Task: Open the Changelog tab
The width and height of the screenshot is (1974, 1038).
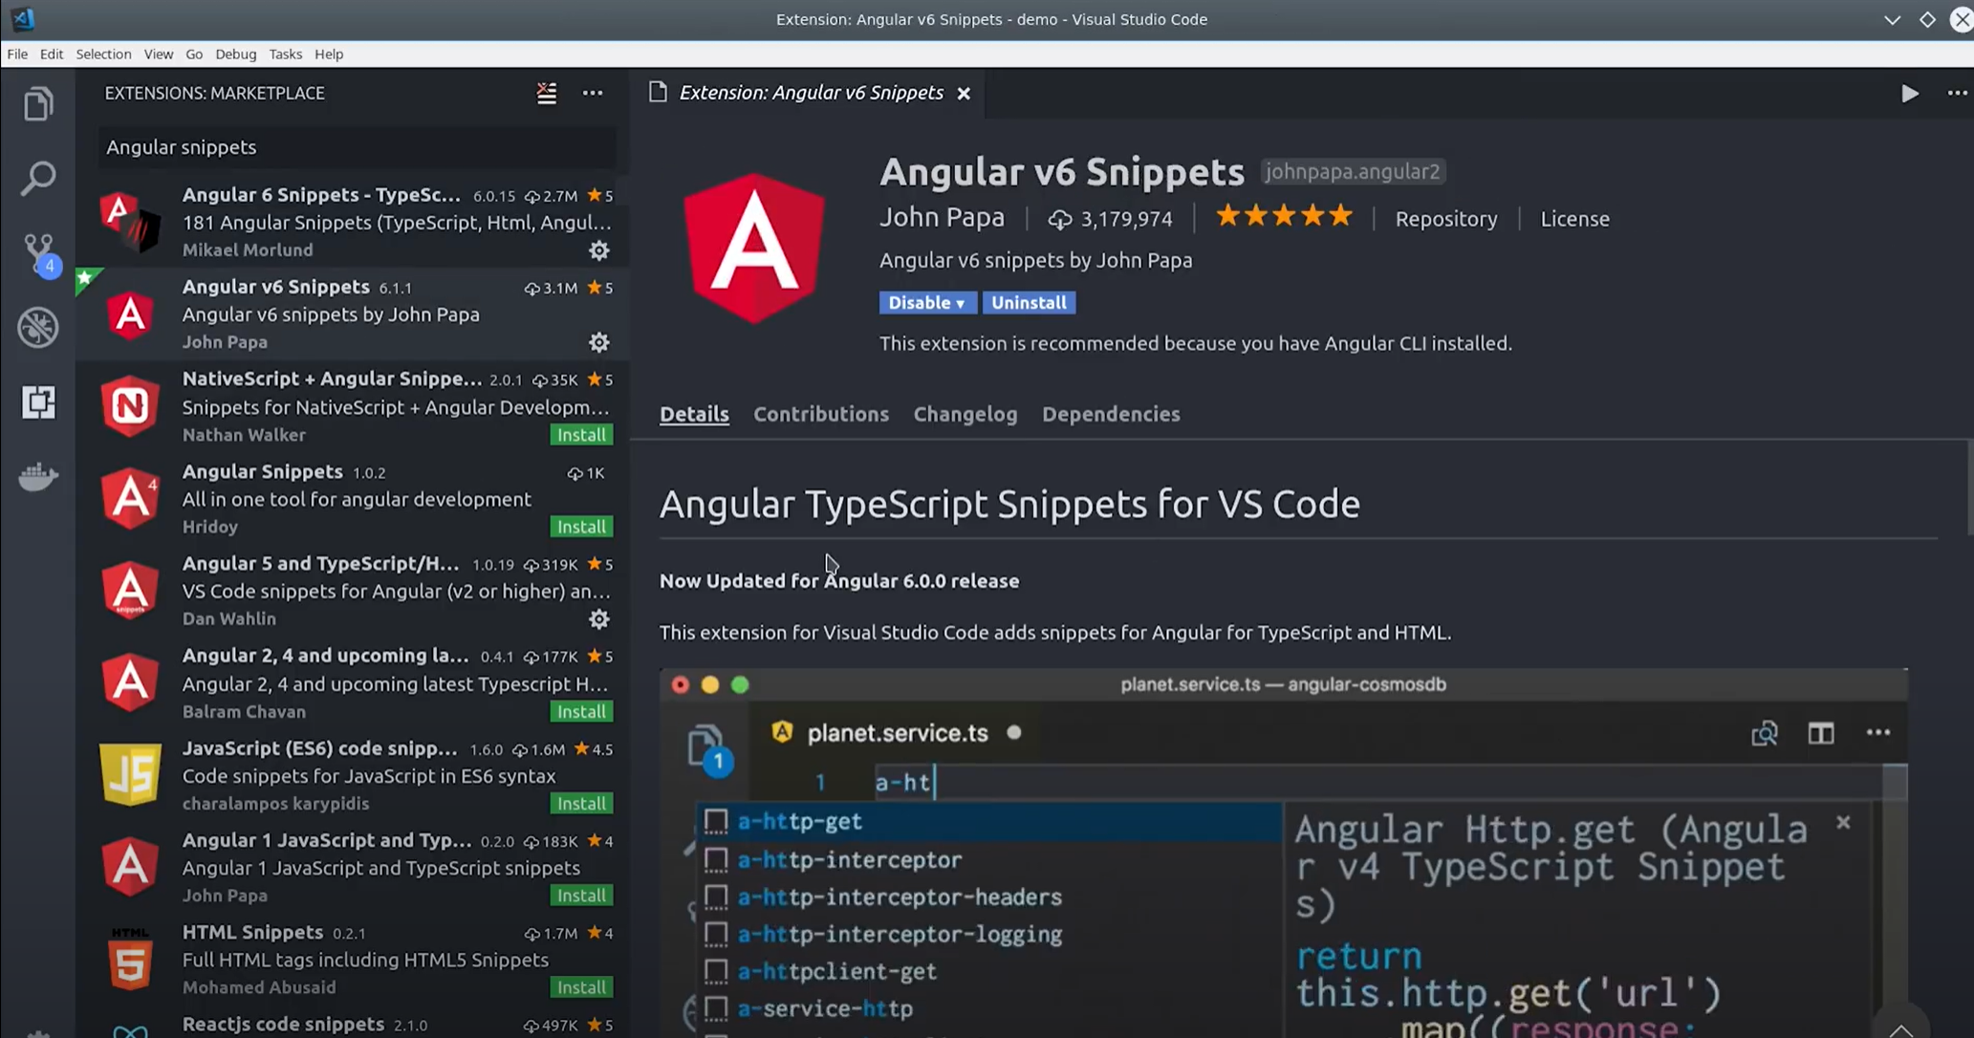Action: pos(965,414)
